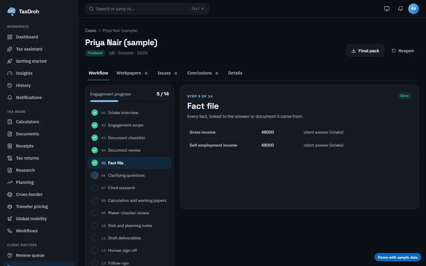Open Calculators in Tax Work

coord(39,122)
